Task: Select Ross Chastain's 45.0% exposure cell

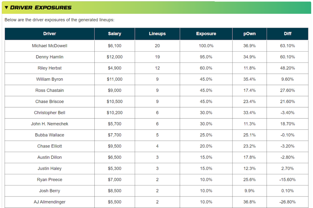Action: pos(206,90)
